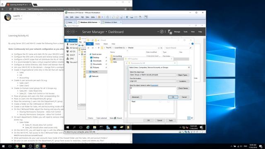Click Explorer details view icon in status bar
Viewport: 265px width, 149px height.
(x=189, y=118)
